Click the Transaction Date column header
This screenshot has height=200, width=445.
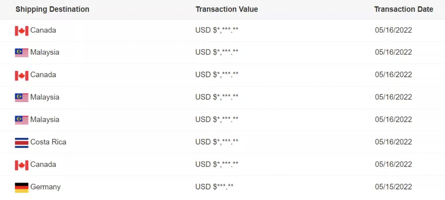pyautogui.click(x=404, y=9)
